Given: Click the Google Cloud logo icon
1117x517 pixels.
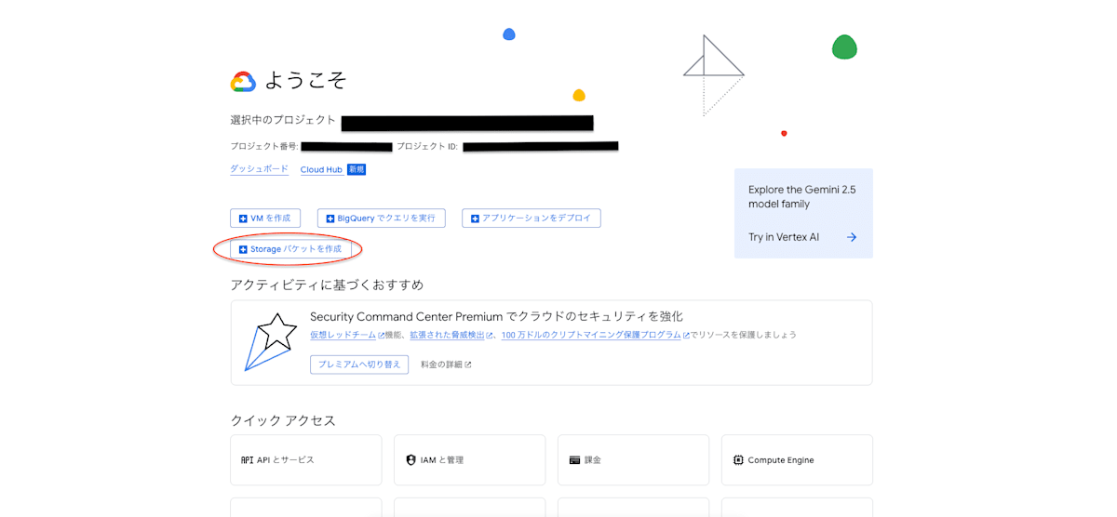Looking at the screenshot, I should click(243, 82).
